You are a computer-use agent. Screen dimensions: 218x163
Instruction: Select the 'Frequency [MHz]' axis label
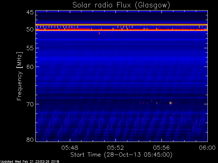point(19,76)
